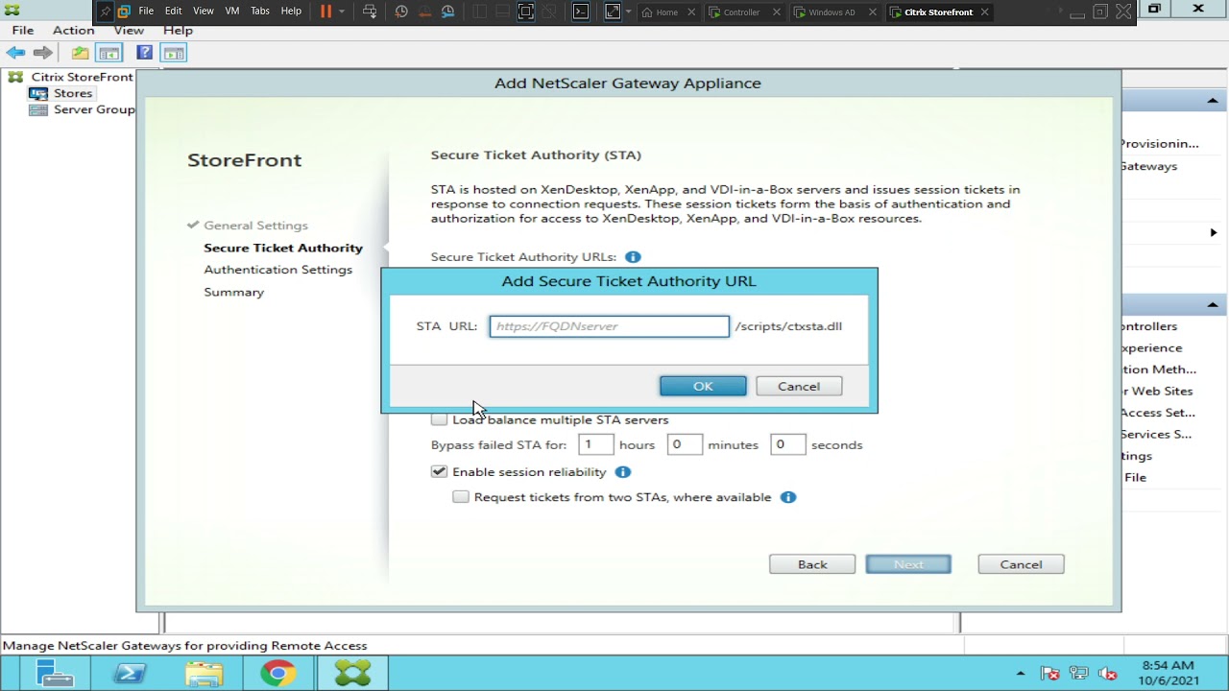Image resolution: width=1229 pixels, height=691 pixels.
Task: Open the stretch mode dropdown arrow
Action: pyautogui.click(x=628, y=12)
